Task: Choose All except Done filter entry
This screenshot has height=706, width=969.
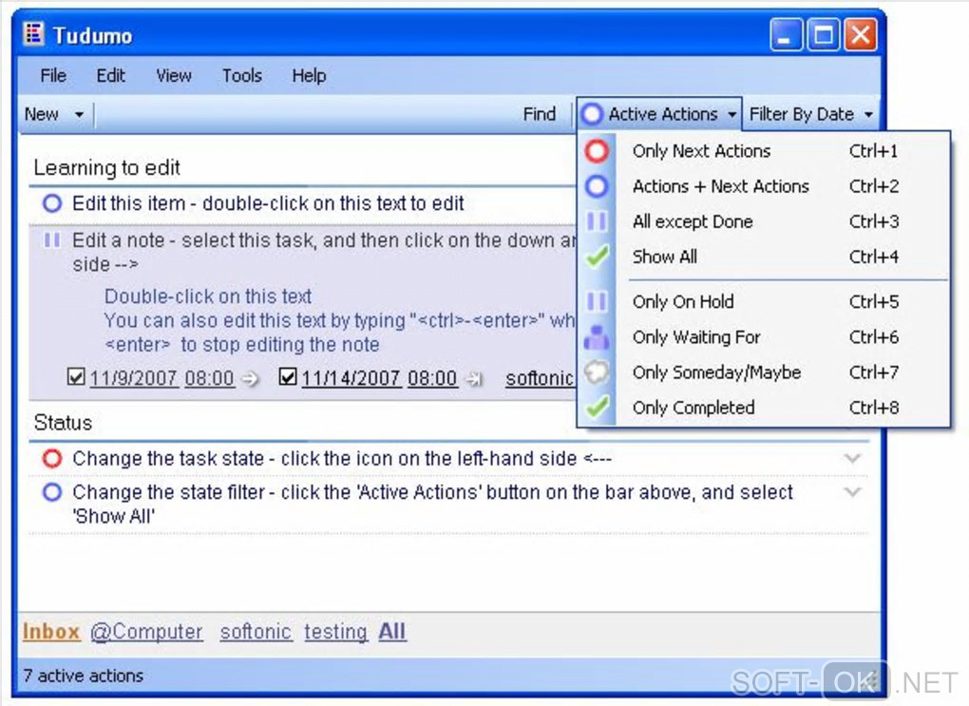Action: point(764,221)
